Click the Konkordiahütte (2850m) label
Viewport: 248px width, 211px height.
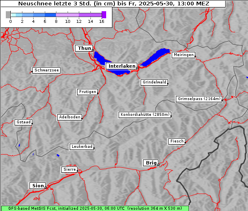coord(145,115)
